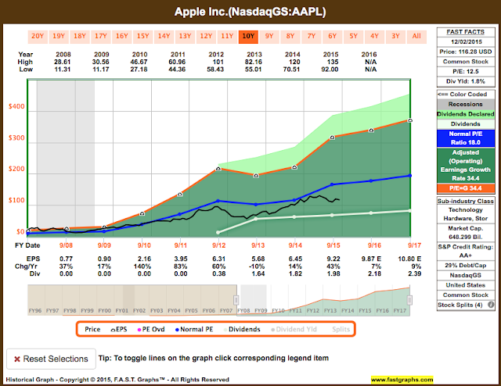
Task: Open the Stock Splits info icon
Action: [491, 305]
